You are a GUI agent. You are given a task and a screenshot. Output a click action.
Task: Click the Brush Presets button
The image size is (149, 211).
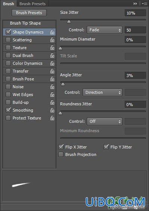tap(29, 13)
